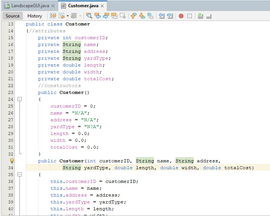
Task: Collapse the code fold at line 35
Action: tap(20, 175)
